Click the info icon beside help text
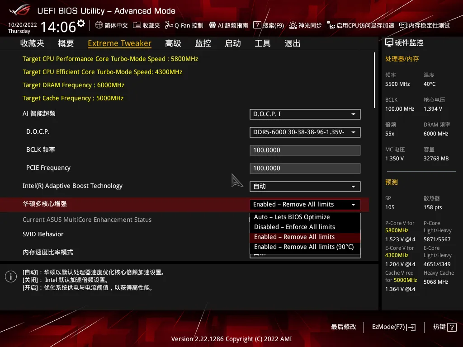Viewport: 463px width, 347px height. click(11, 277)
